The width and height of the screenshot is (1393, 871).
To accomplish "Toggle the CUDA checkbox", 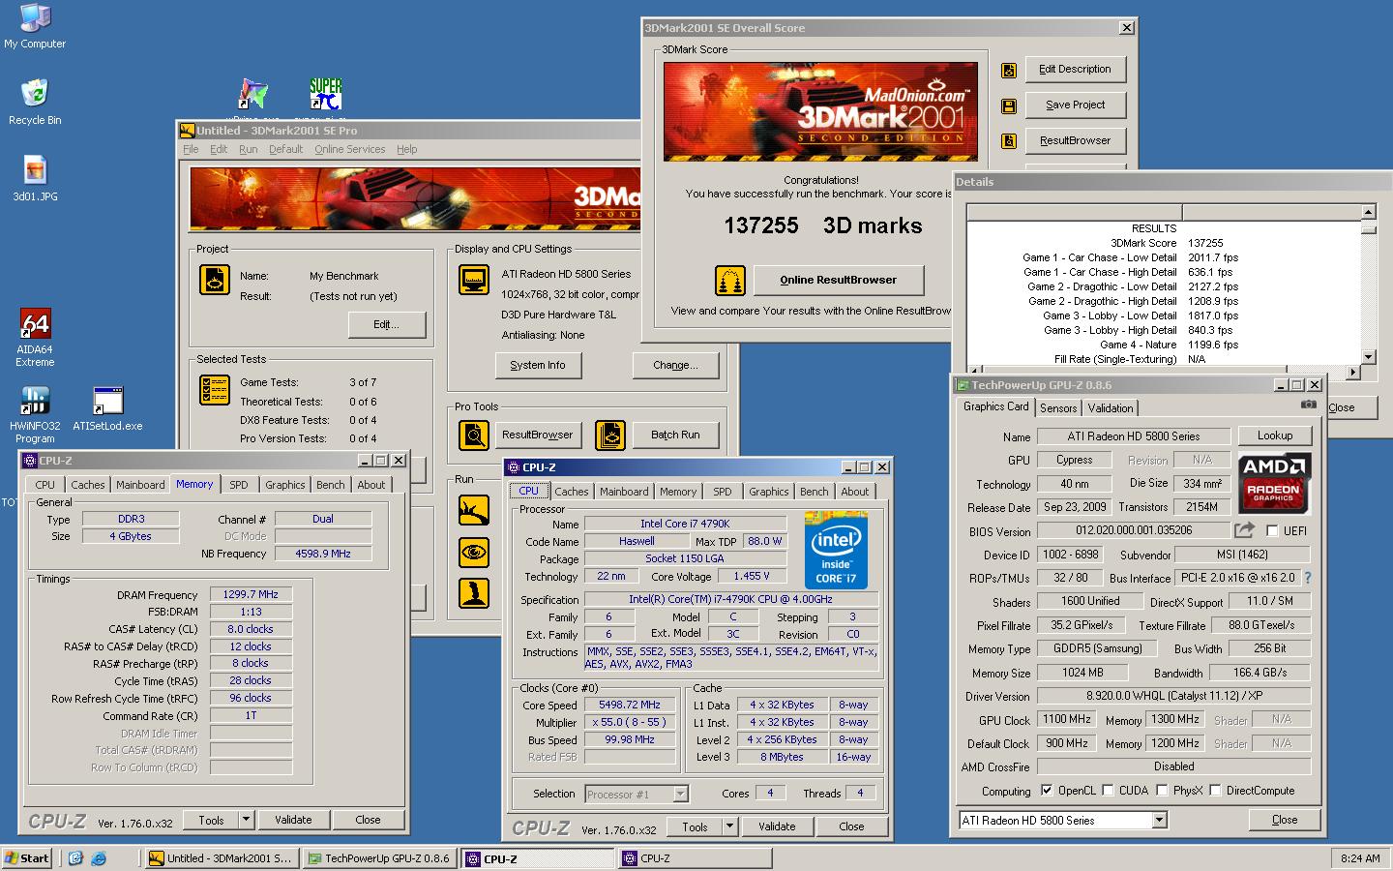I will (1108, 791).
